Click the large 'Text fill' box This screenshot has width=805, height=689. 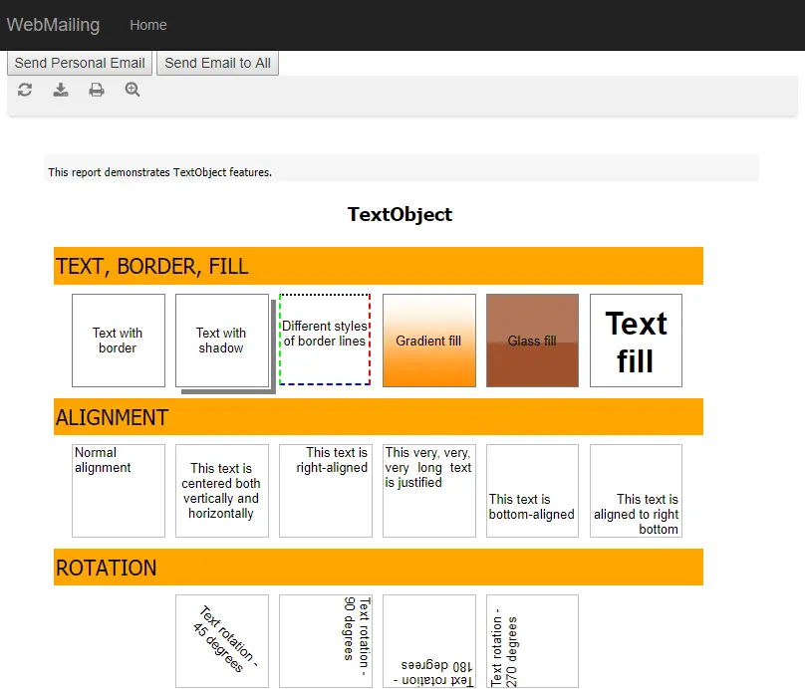click(636, 341)
